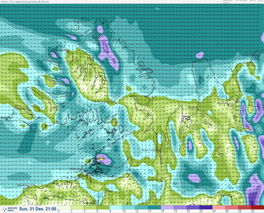Click the Flateyri station label
Viewport: 264px width, 213px height.
[51, 60]
